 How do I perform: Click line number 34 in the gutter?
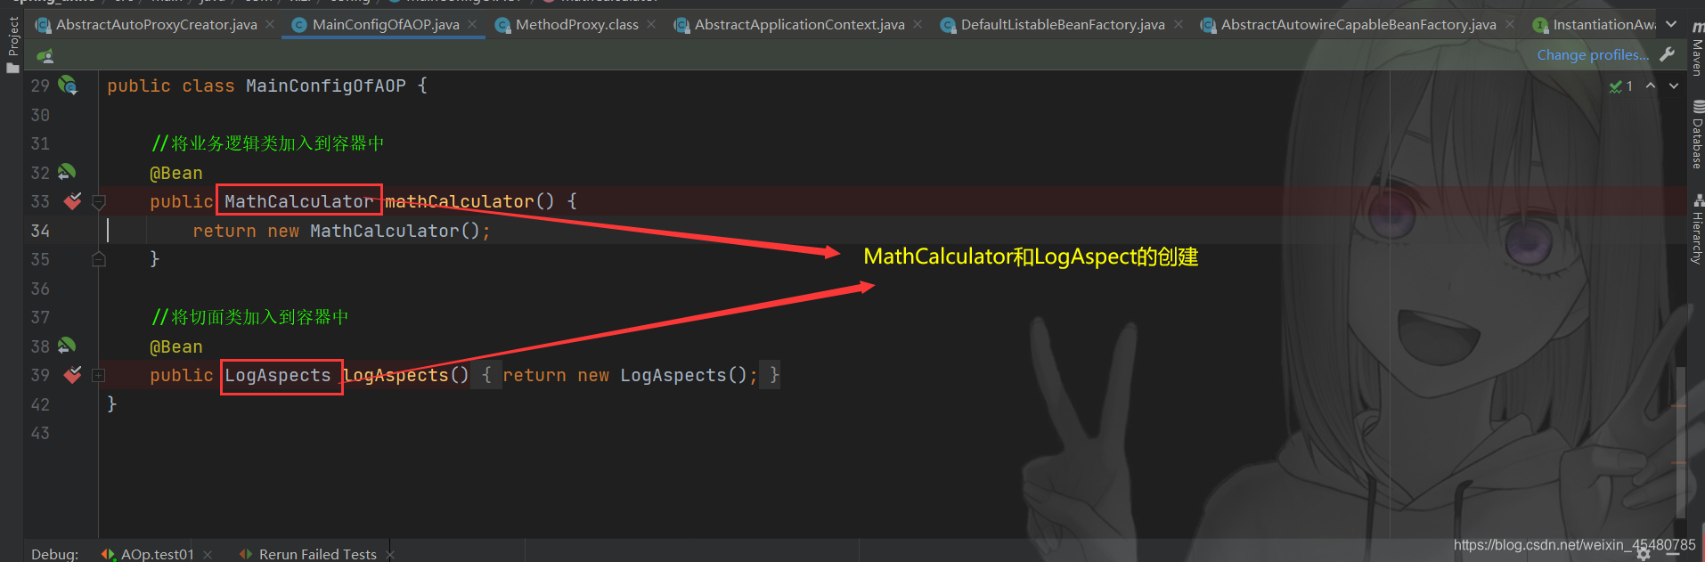click(x=40, y=231)
